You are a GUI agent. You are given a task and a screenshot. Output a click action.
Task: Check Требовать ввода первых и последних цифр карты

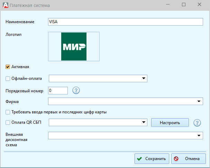8,112
